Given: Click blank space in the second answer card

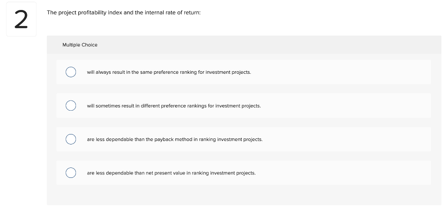Looking at the screenshot, I should tap(347, 105).
